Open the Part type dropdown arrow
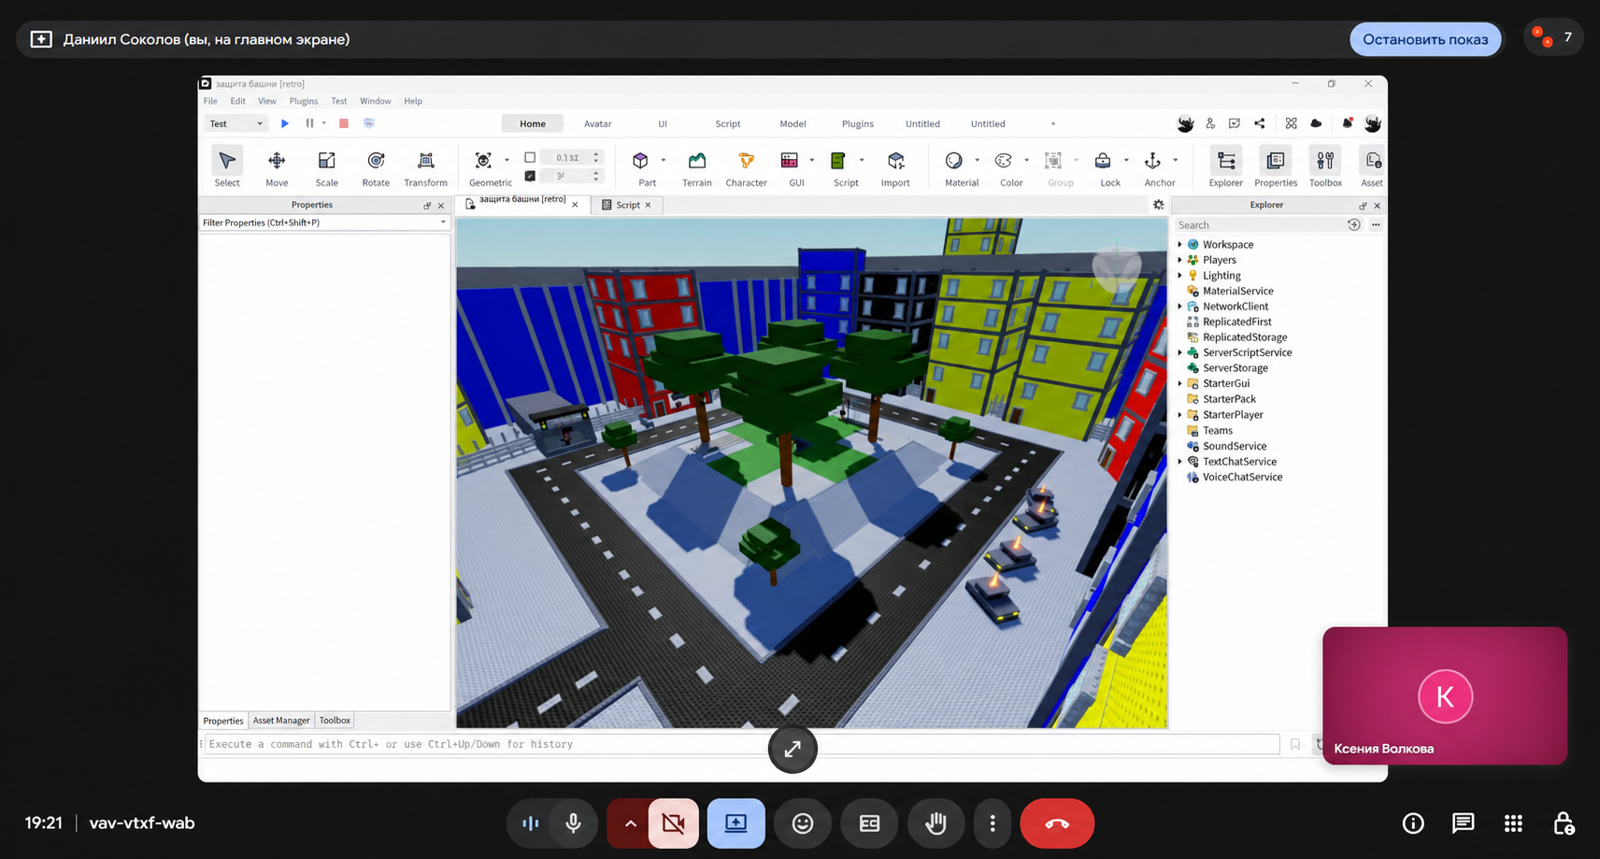This screenshot has width=1600, height=859. click(664, 161)
